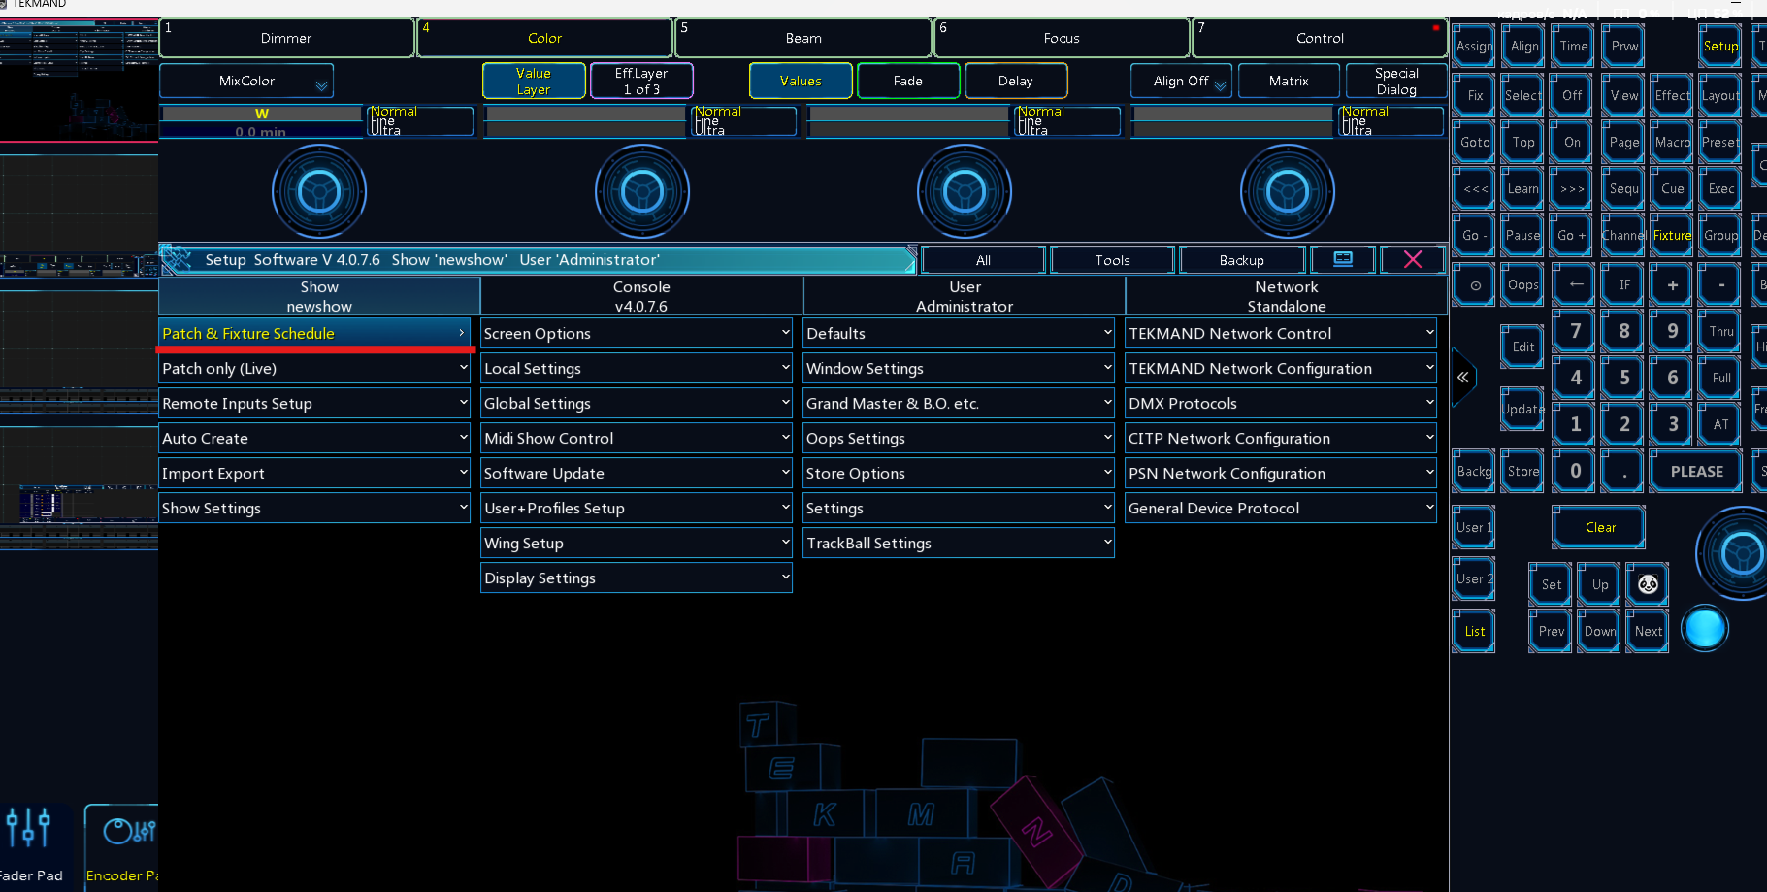Select the Dimmer encoder tab
Image resolution: width=1767 pixels, height=892 pixels.
click(286, 38)
